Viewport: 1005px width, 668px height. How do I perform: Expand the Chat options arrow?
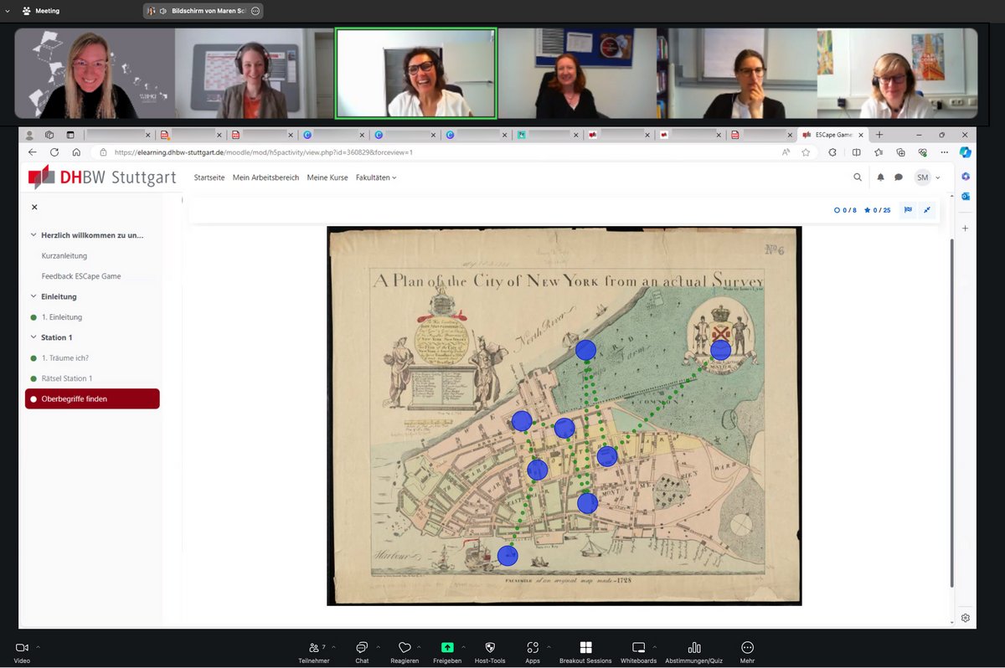click(378, 646)
